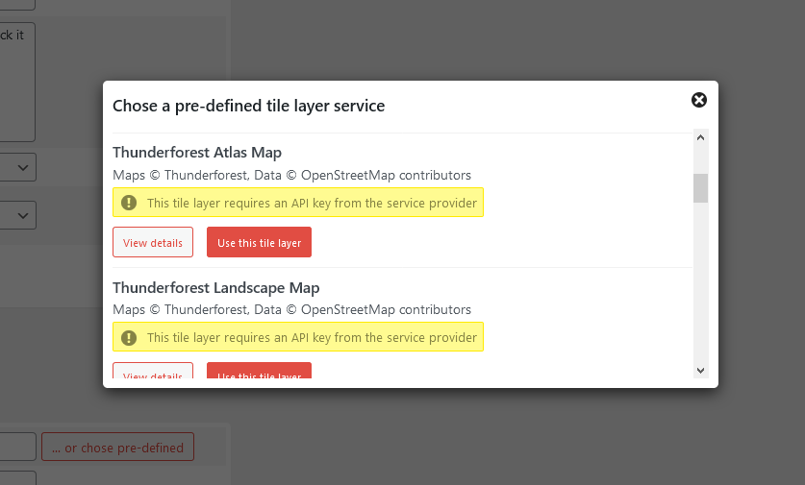Click the '... or chose pre-defined' button

click(117, 447)
